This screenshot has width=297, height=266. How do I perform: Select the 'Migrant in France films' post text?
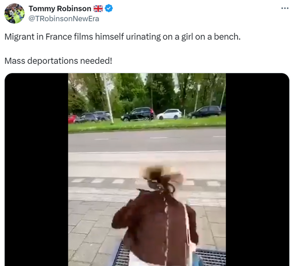click(122, 37)
